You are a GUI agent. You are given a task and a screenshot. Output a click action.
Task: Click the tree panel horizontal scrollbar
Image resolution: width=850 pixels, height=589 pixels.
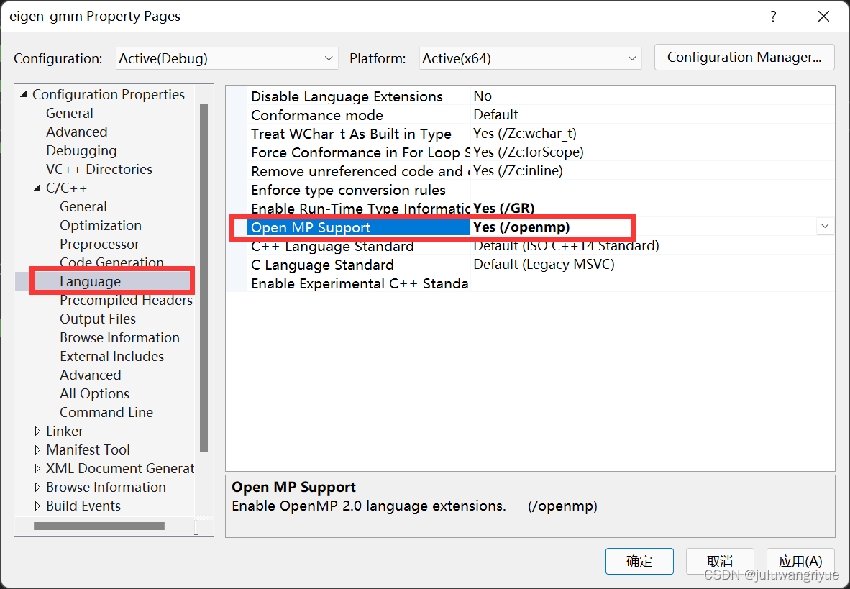(x=99, y=526)
